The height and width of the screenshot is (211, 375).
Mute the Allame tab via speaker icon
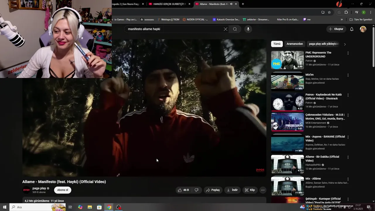click(231, 4)
